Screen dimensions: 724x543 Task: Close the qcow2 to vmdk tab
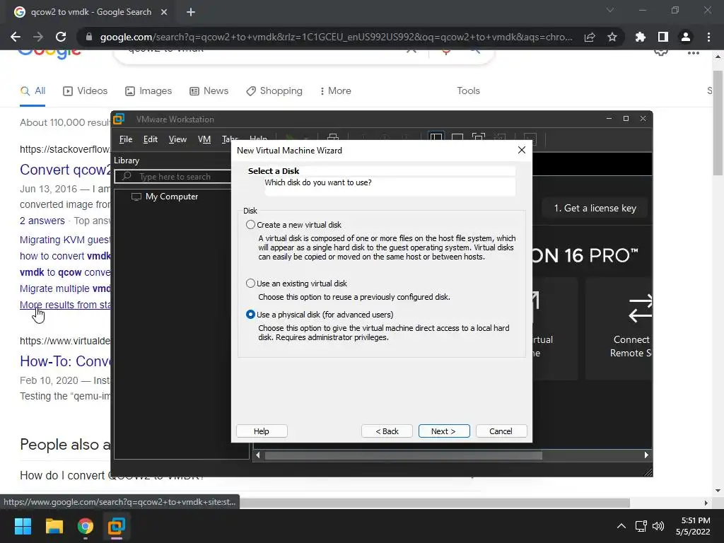(164, 12)
